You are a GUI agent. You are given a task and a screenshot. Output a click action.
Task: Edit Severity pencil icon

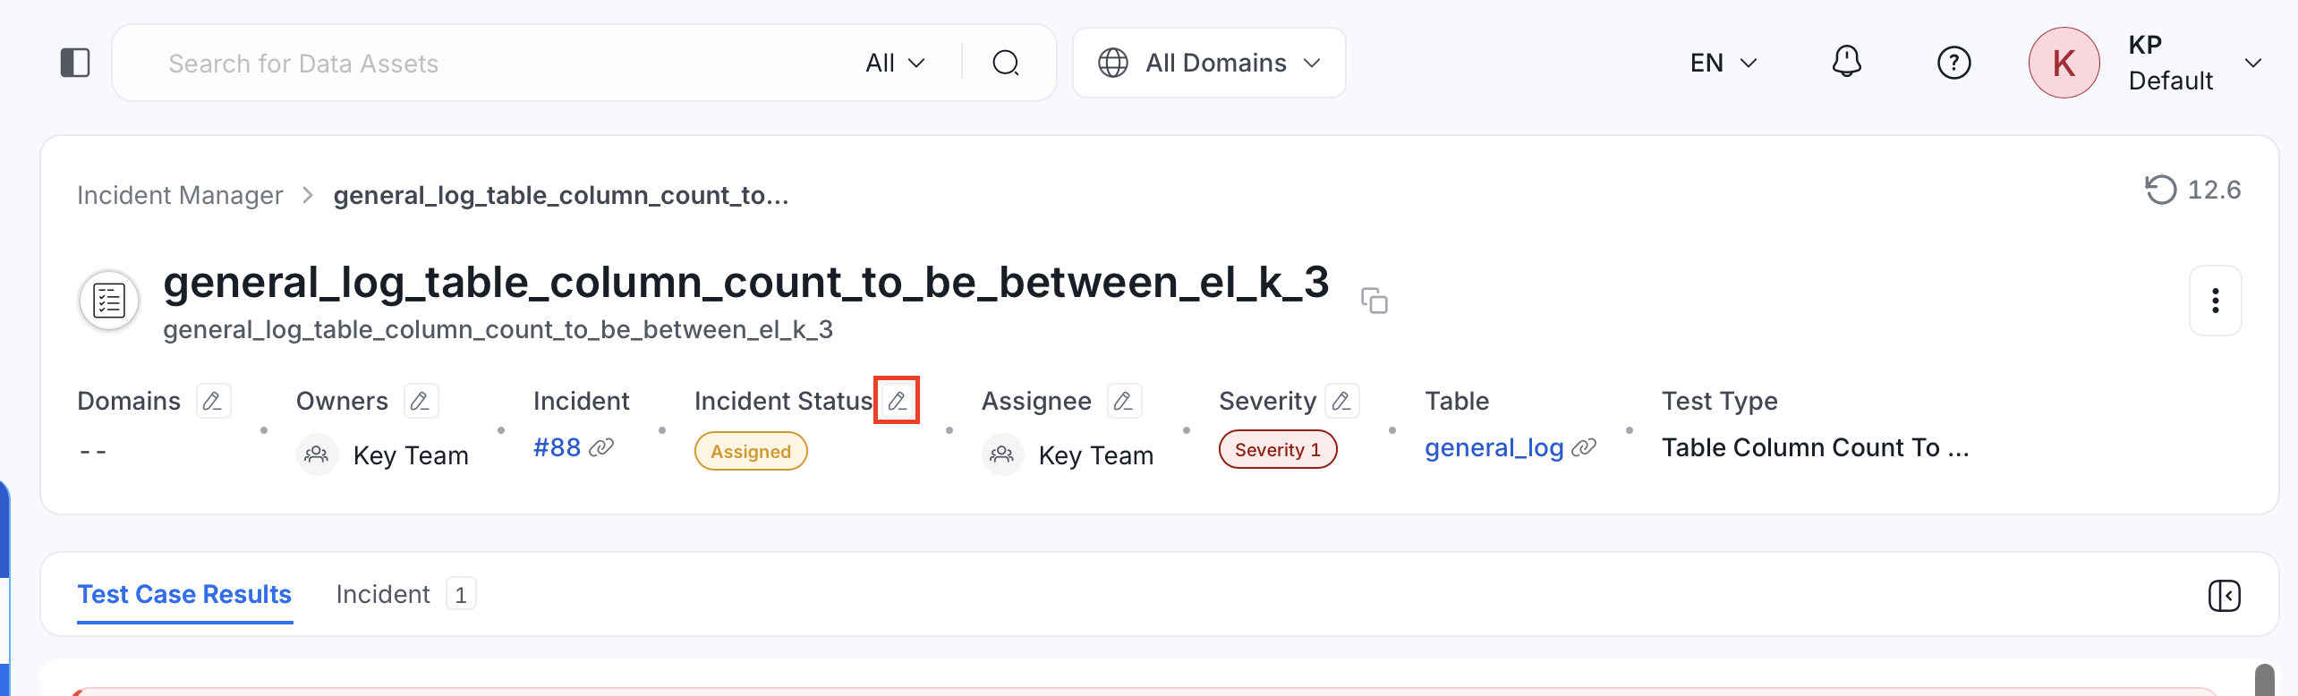coord(1342,401)
